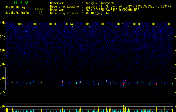Screen dimensions: 176x112
Task: Click the 0.9 frequency axis label
Action: click(x=2, y=64)
